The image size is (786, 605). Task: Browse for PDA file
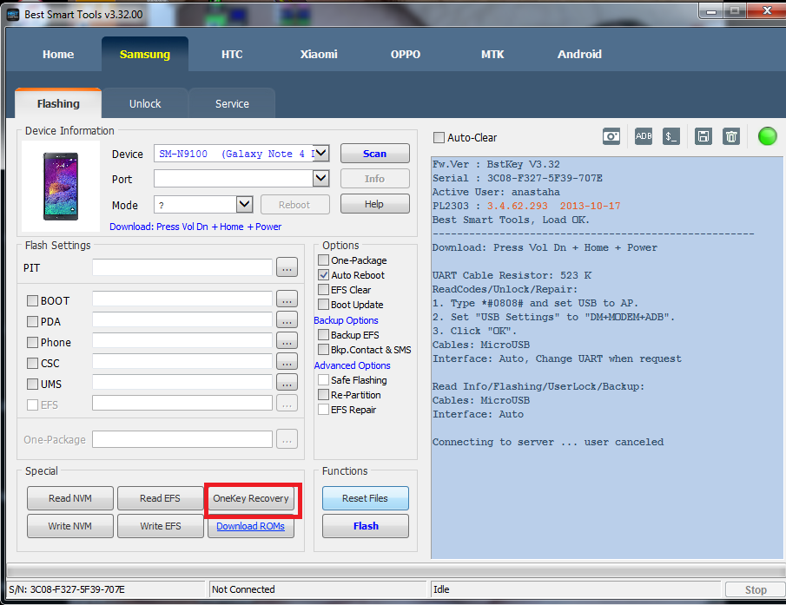click(287, 320)
